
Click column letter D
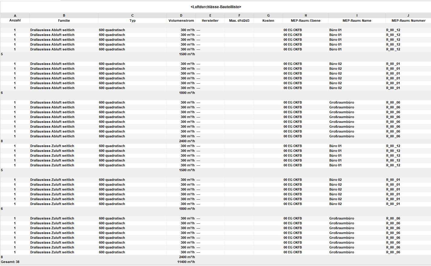(x=181, y=15)
